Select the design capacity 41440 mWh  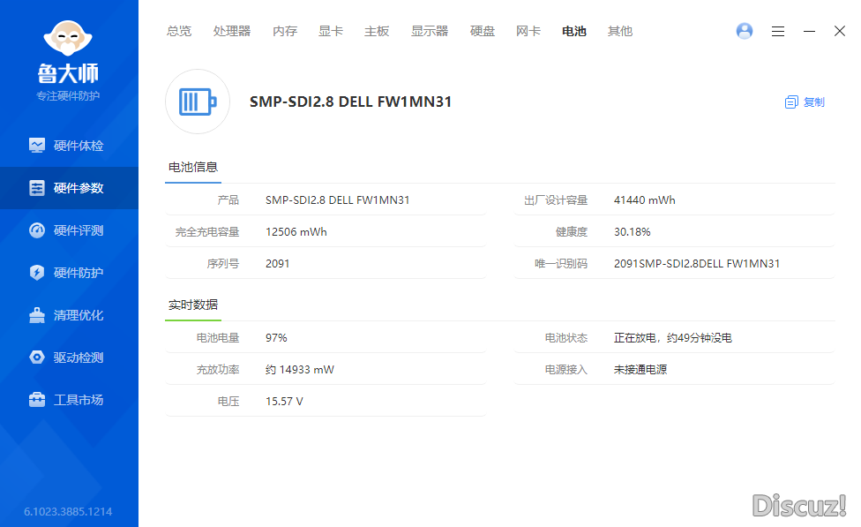pos(645,200)
